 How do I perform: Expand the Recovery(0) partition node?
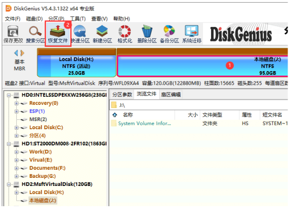coord(17,104)
